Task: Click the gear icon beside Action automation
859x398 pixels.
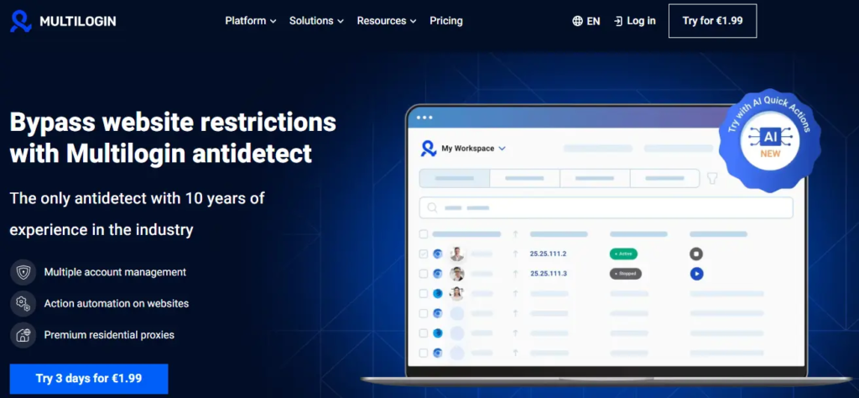Action: (x=23, y=303)
